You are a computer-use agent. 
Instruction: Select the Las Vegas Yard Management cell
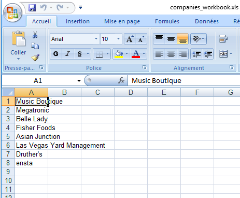[x=32, y=145]
